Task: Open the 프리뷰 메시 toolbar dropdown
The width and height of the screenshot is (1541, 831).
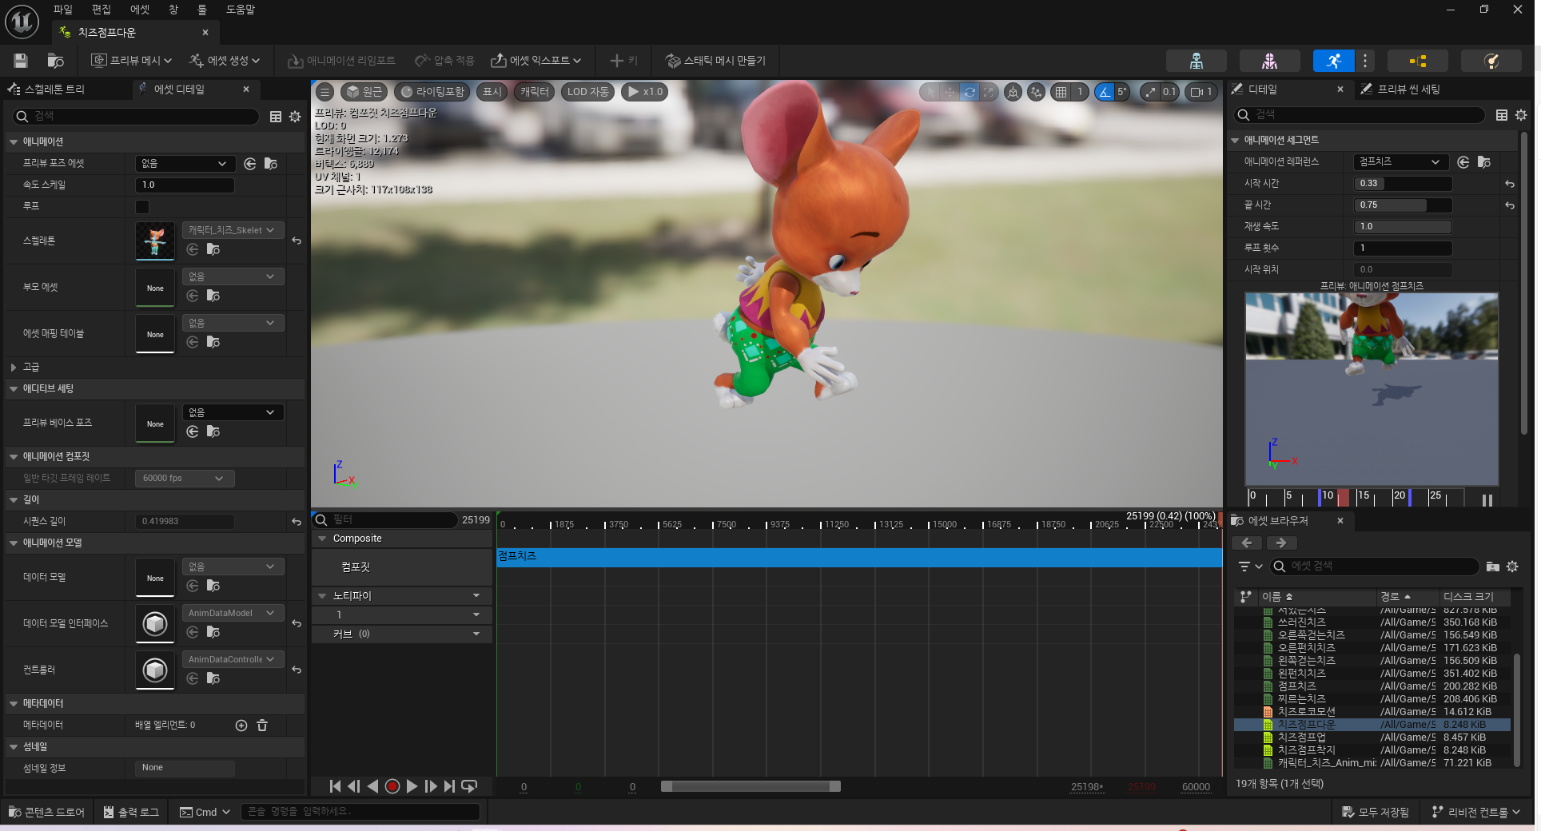Action: (132, 61)
